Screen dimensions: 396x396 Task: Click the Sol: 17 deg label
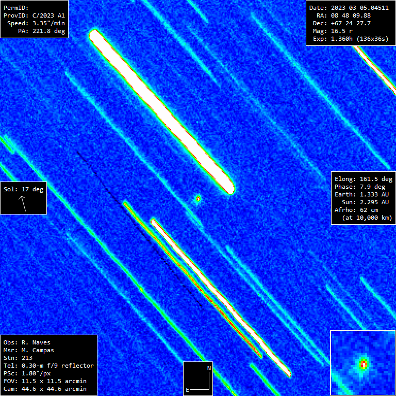pyautogui.click(x=24, y=189)
